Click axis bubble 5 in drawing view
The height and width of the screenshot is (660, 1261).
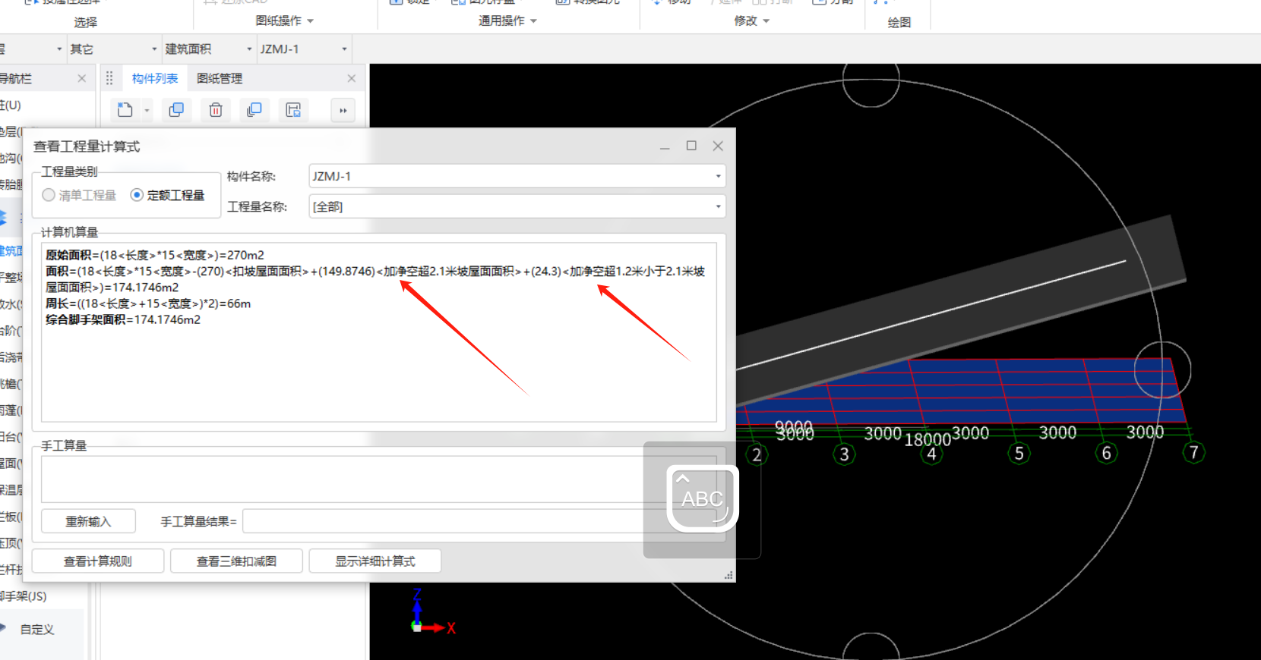pyautogui.click(x=1019, y=453)
